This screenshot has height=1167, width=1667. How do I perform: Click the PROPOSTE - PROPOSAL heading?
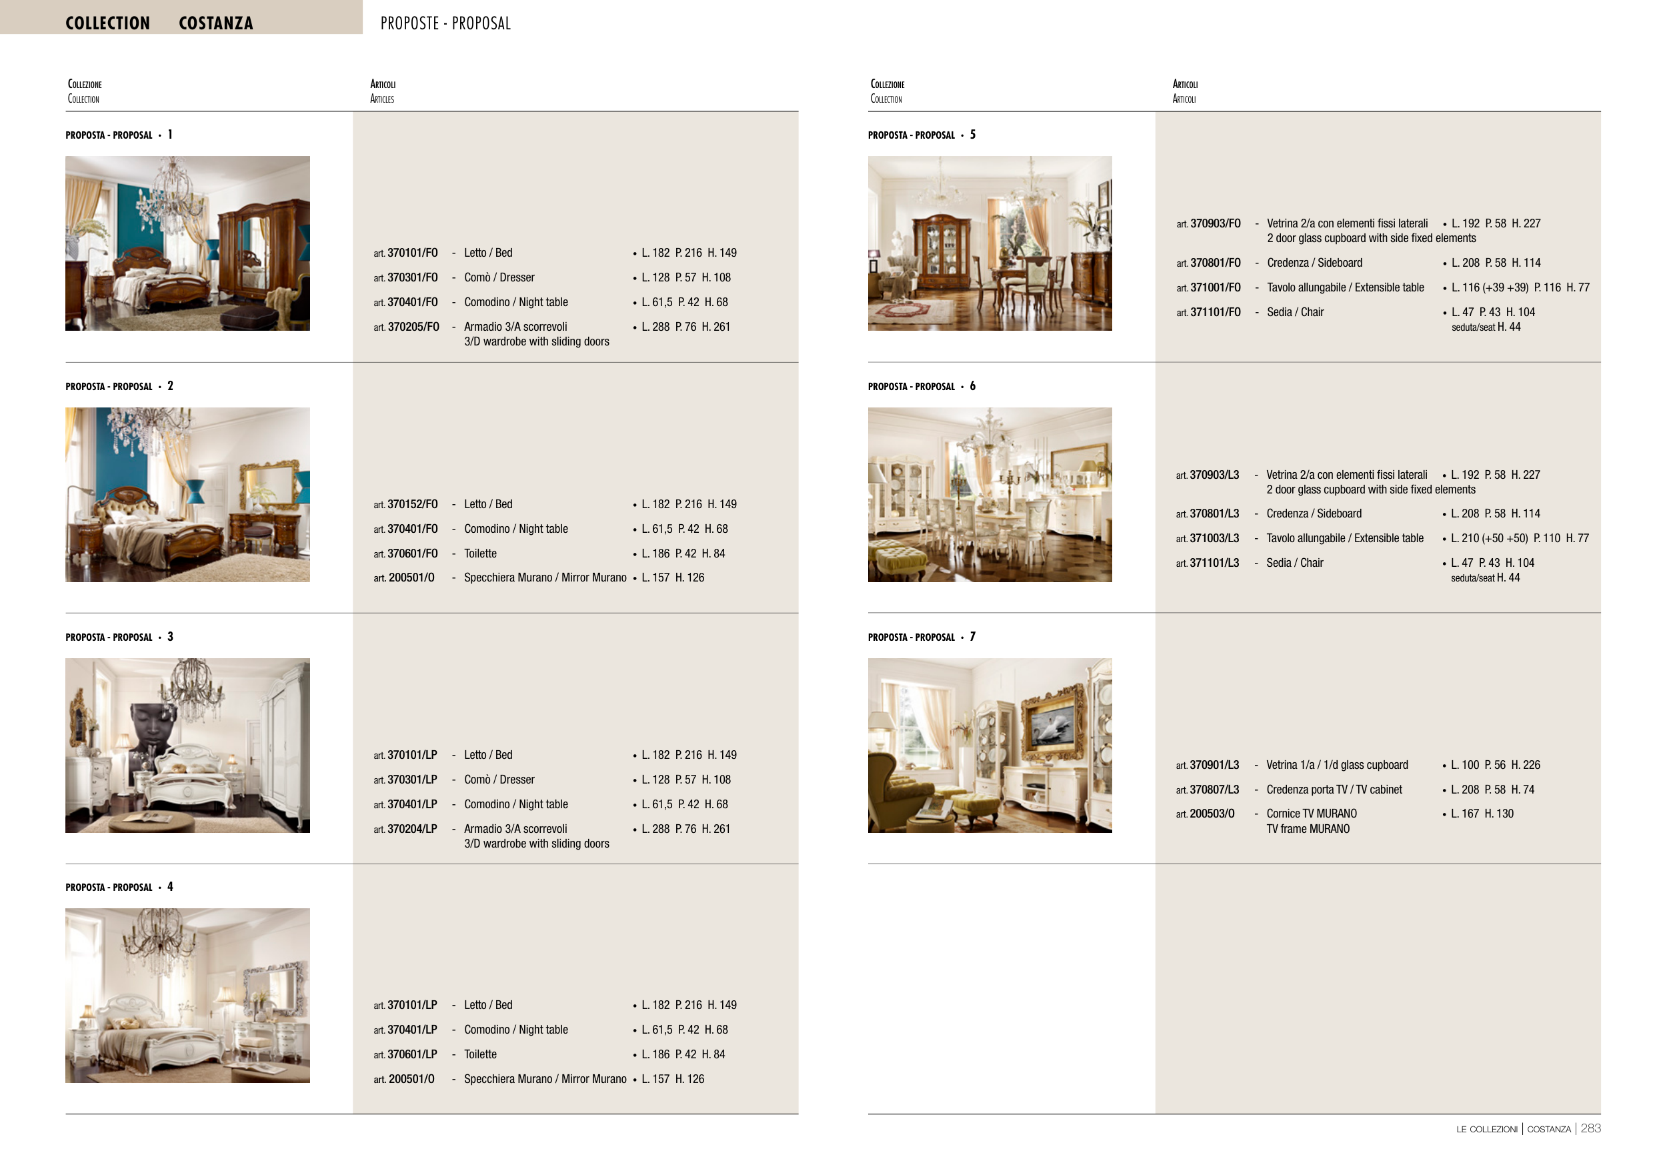pos(445,23)
